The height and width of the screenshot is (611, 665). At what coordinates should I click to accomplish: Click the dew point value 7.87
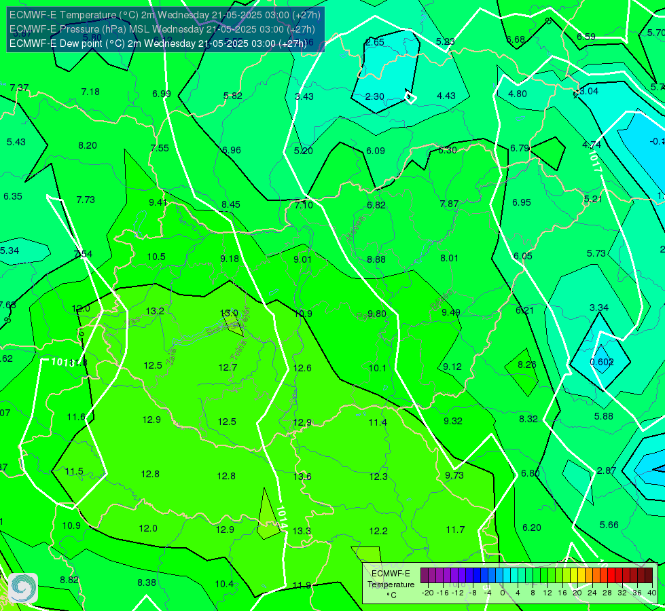(x=449, y=204)
